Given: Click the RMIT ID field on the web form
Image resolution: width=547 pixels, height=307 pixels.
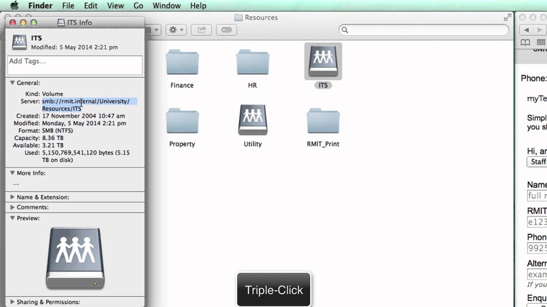Looking at the screenshot, I should (537, 222).
